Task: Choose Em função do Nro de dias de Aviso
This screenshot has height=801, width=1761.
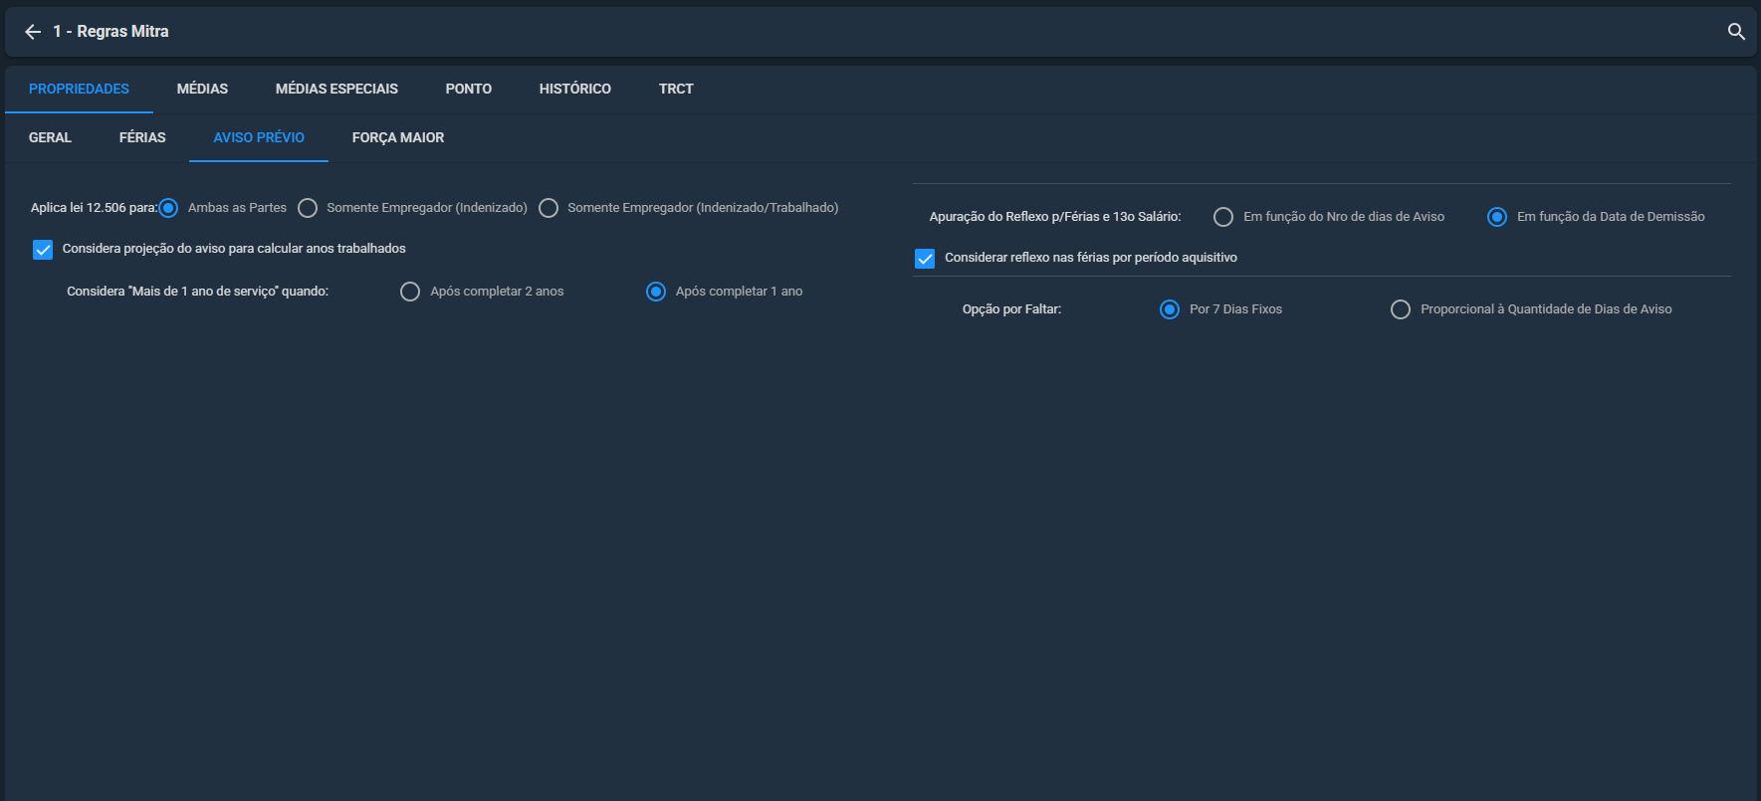Action: (x=1223, y=217)
